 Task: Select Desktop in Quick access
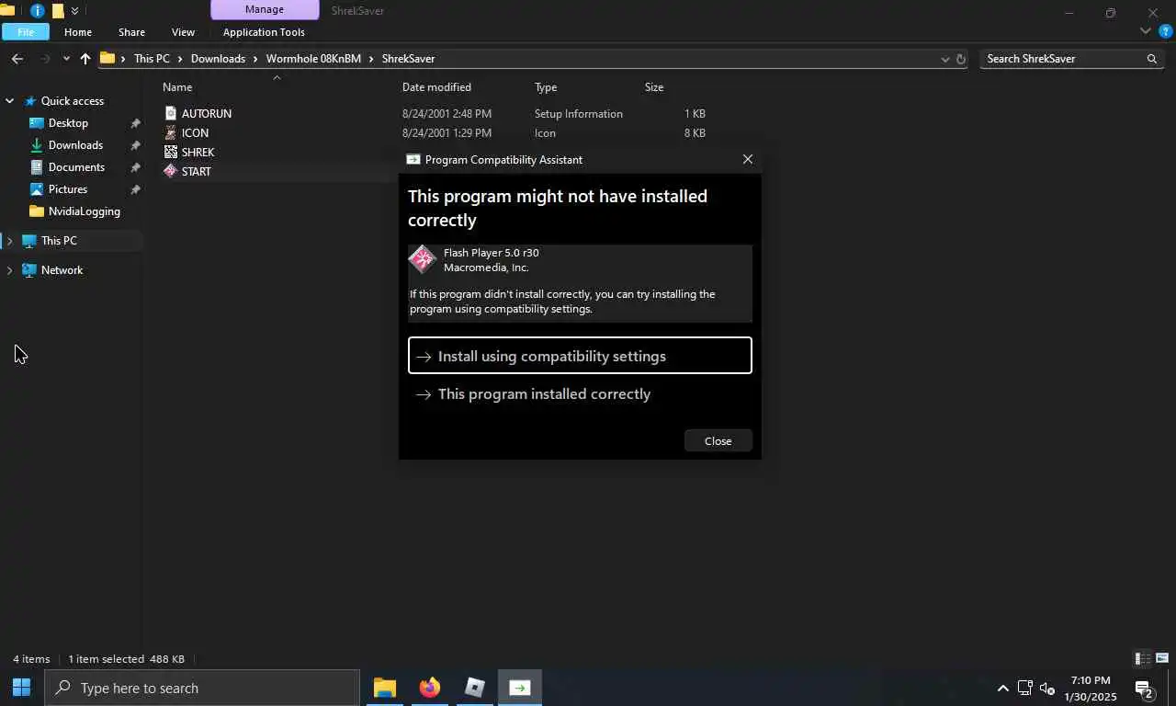[68, 123]
